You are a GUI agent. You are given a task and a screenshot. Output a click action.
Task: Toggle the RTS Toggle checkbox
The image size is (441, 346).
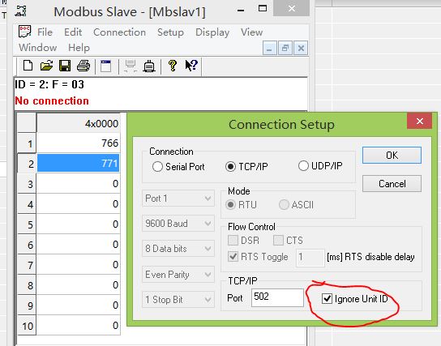(x=233, y=256)
